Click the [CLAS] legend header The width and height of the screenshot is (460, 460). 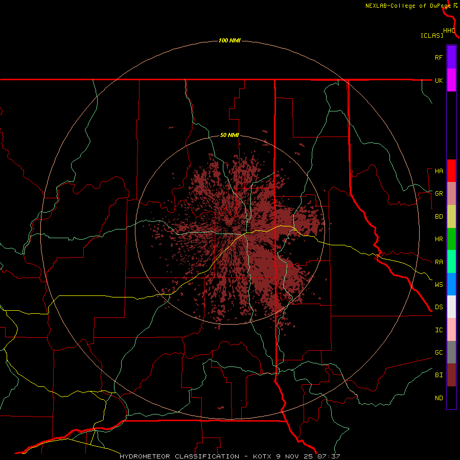432,35
